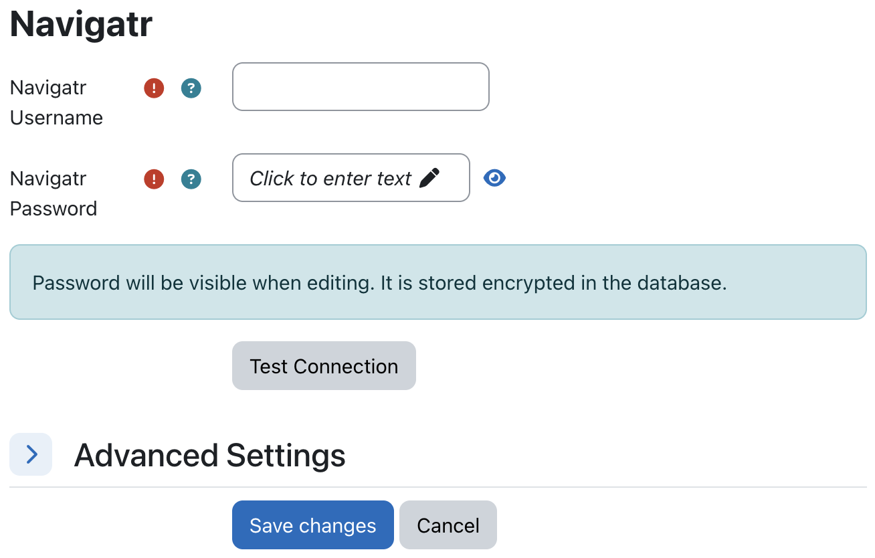The image size is (875, 558).
Task: Click the Advanced Settings heading
Action: (x=209, y=455)
